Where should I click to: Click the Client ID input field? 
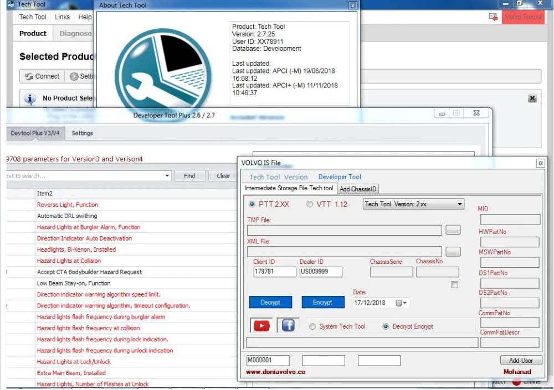pyautogui.click(x=275, y=272)
